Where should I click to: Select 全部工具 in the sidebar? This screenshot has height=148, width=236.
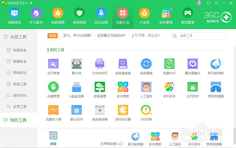(19, 37)
